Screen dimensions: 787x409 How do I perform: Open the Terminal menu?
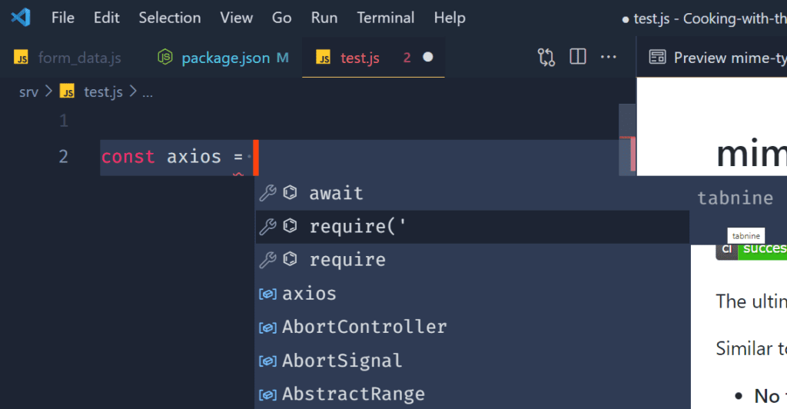pos(386,18)
